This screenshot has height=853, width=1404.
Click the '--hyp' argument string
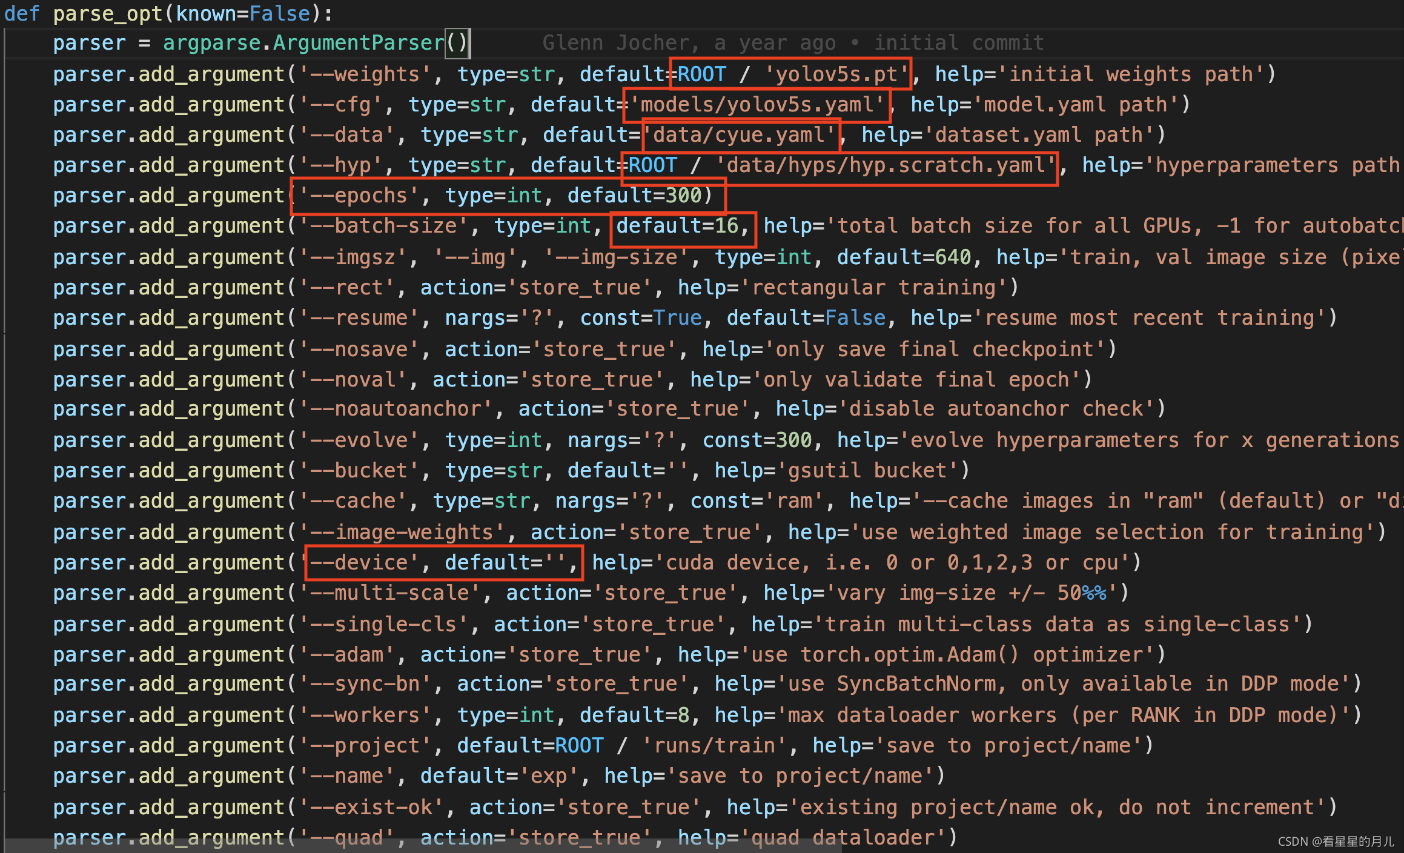click(x=341, y=165)
